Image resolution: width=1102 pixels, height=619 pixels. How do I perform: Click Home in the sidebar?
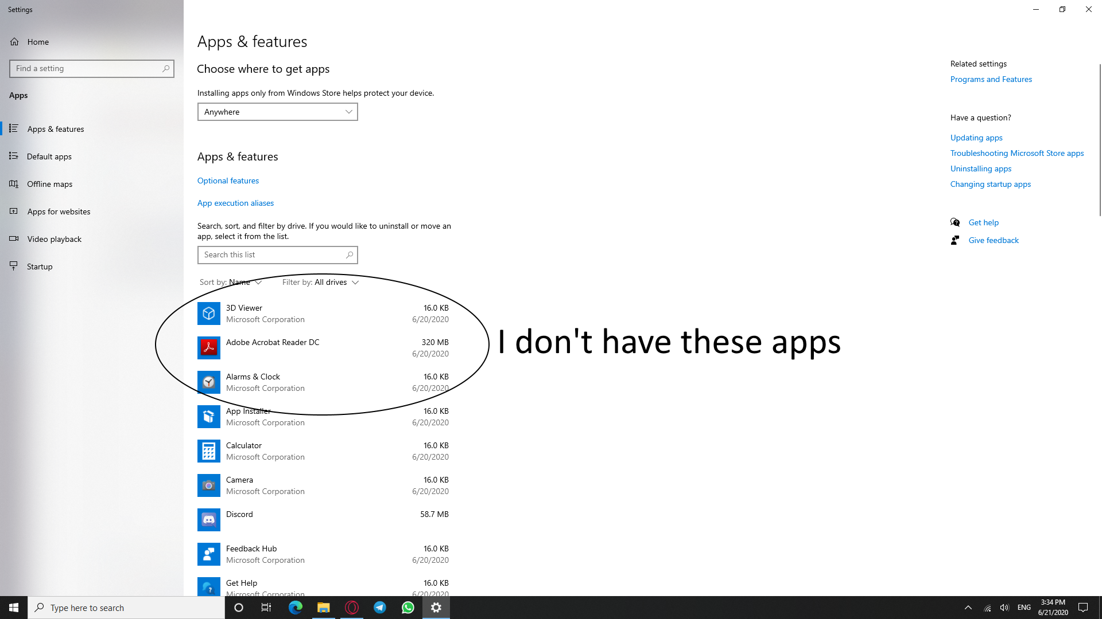92,42
